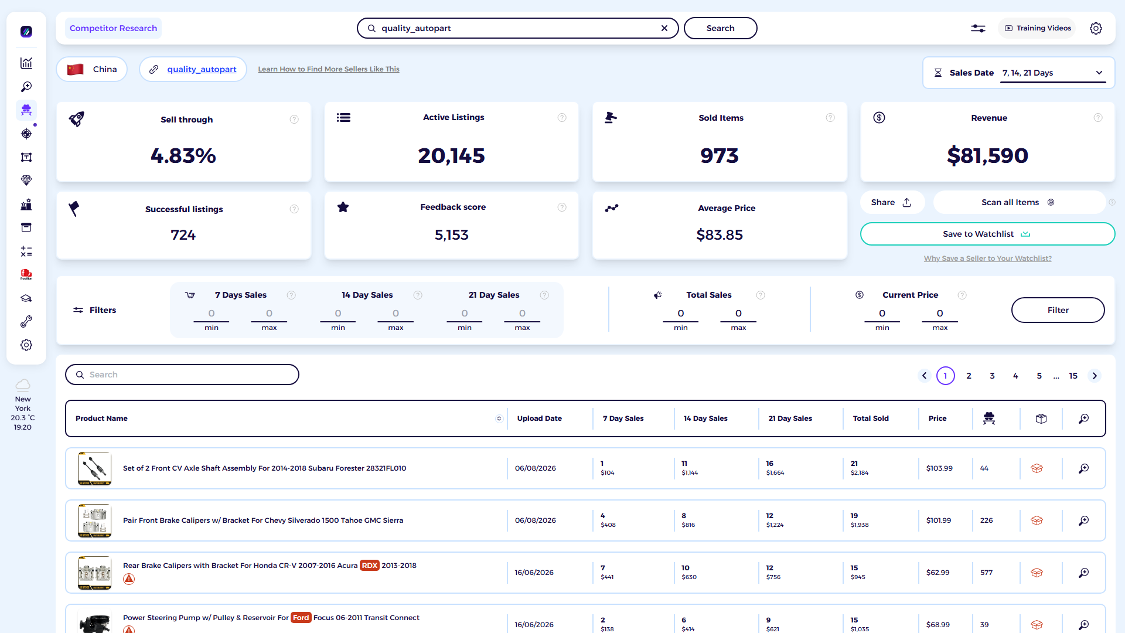1125x633 pixels.
Task: Apply filters with the Filter button
Action: [x=1058, y=310]
